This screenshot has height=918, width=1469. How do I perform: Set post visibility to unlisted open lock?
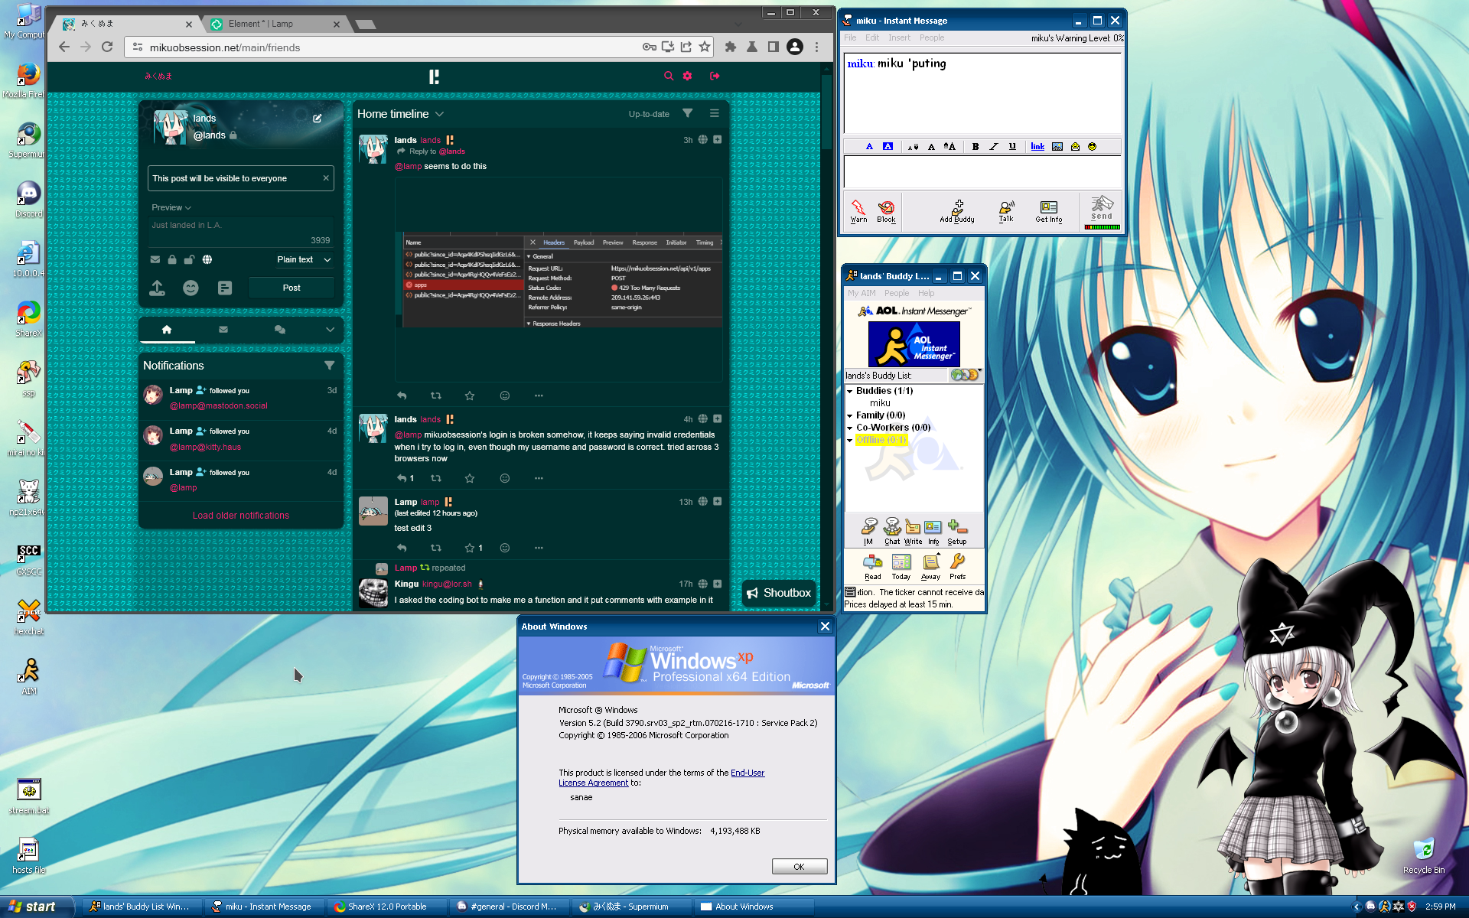[x=189, y=259]
